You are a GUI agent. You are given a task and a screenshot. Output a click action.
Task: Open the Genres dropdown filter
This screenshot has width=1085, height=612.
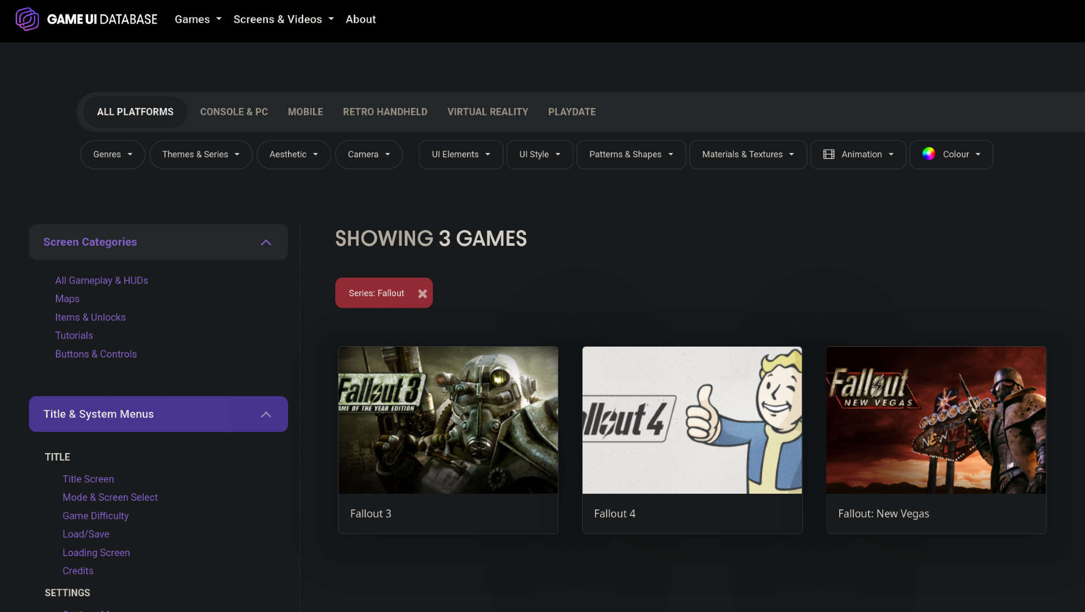tap(112, 155)
